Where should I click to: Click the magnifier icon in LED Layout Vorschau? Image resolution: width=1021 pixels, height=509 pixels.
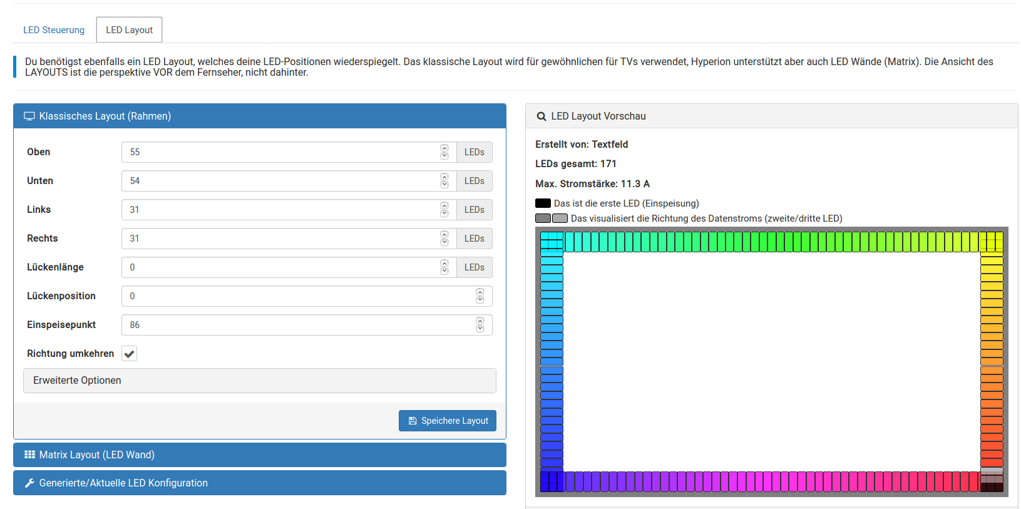(541, 116)
